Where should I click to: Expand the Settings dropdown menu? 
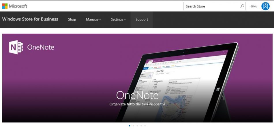[118, 20]
